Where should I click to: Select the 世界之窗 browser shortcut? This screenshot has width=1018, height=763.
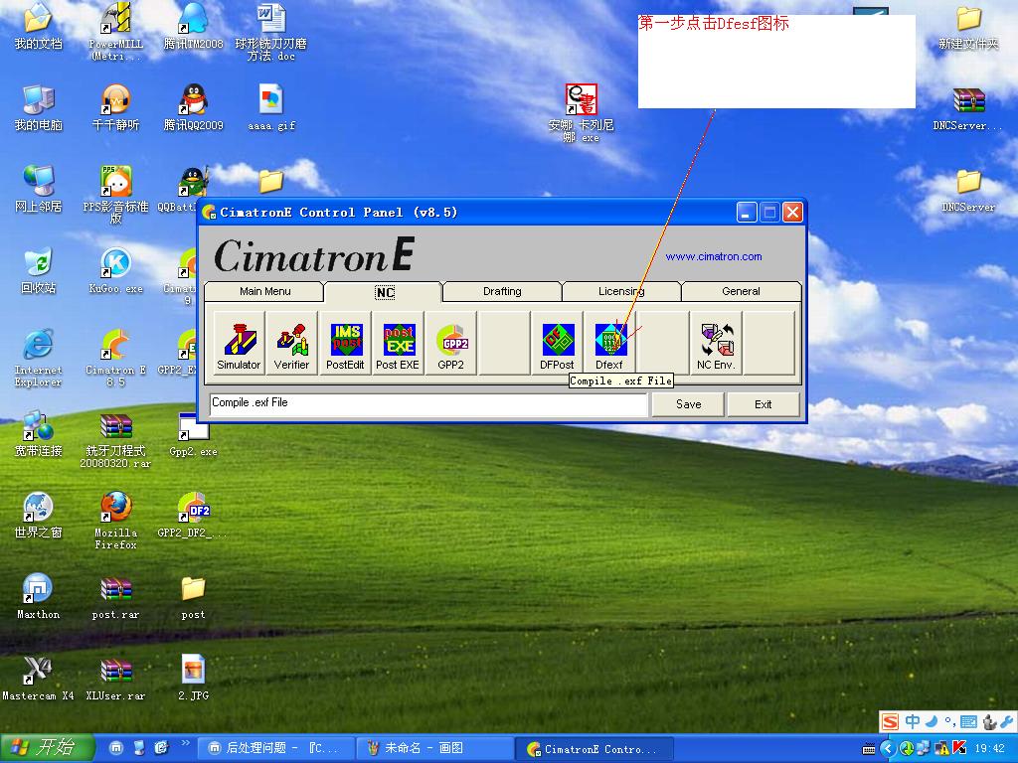[39, 516]
